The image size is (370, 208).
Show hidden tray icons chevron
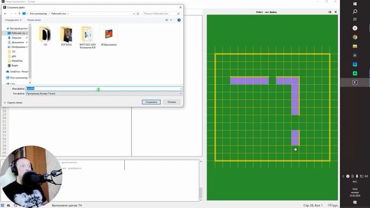pos(343,176)
